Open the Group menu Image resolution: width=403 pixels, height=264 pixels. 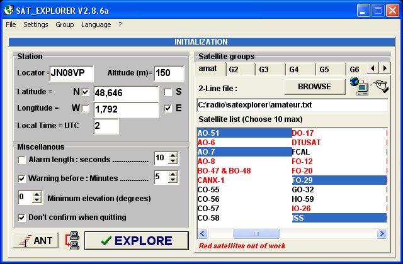click(64, 25)
